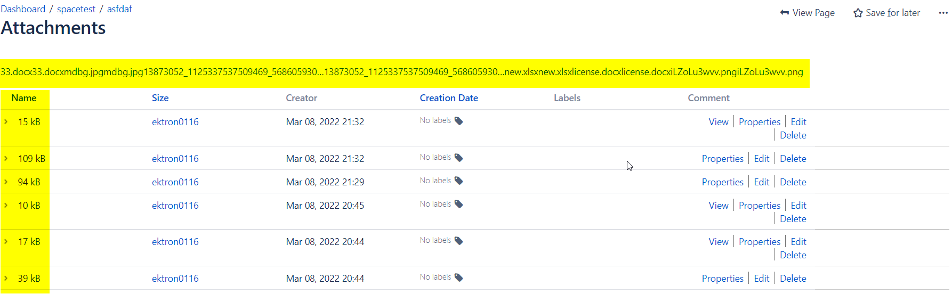Screen dimensions: 952x302
Task: Expand the 39 kB attachment row
Action: coord(6,279)
